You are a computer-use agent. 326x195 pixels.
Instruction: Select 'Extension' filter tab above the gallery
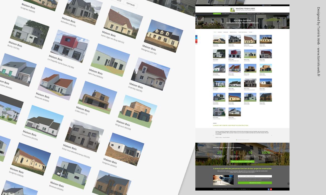coord(220,32)
